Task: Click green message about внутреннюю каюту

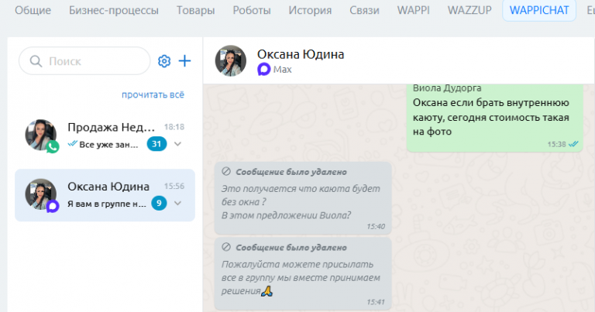Action: pyautogui.click(x=495, y=118)
